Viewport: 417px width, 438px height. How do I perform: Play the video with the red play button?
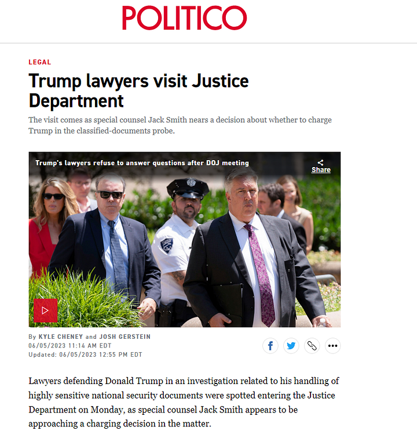(46, 310)
